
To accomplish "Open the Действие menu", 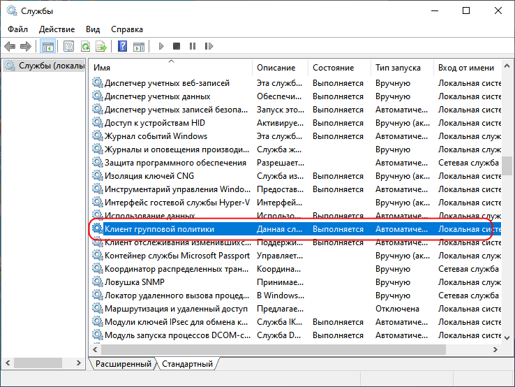I will click(57, 29).
